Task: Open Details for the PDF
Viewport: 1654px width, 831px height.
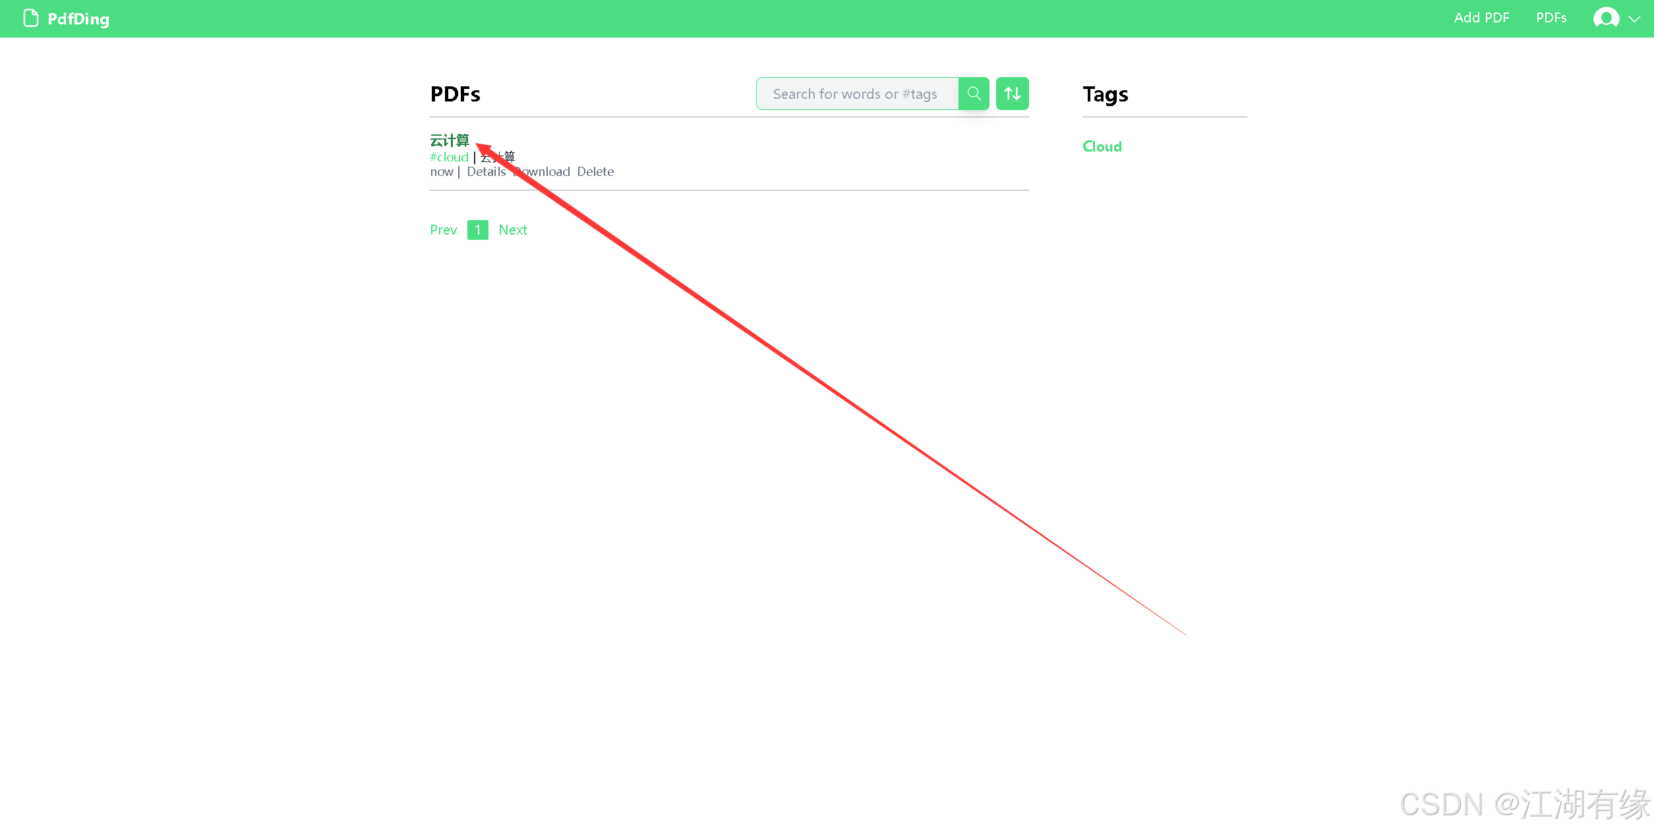Action: pyautogui.click(x=486, y=171)
